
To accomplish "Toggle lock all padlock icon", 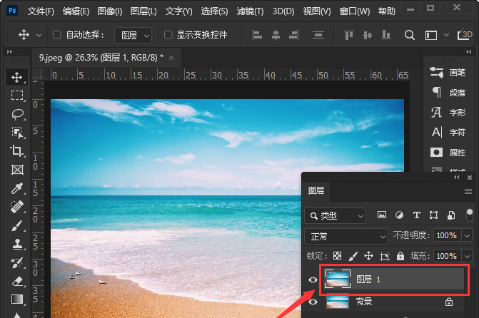I will pos(400,256).
